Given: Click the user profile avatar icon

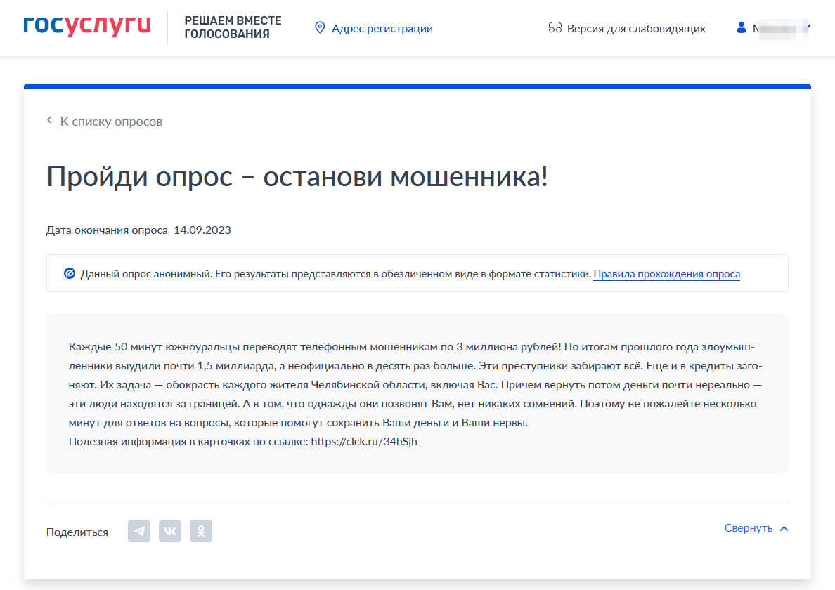Looking at the screenshot, I should click(x=741, y=28).
